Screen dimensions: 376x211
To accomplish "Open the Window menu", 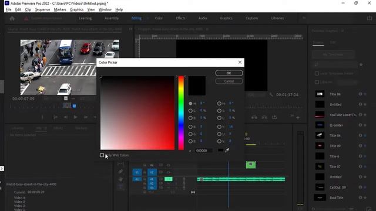I will [105, 9].
